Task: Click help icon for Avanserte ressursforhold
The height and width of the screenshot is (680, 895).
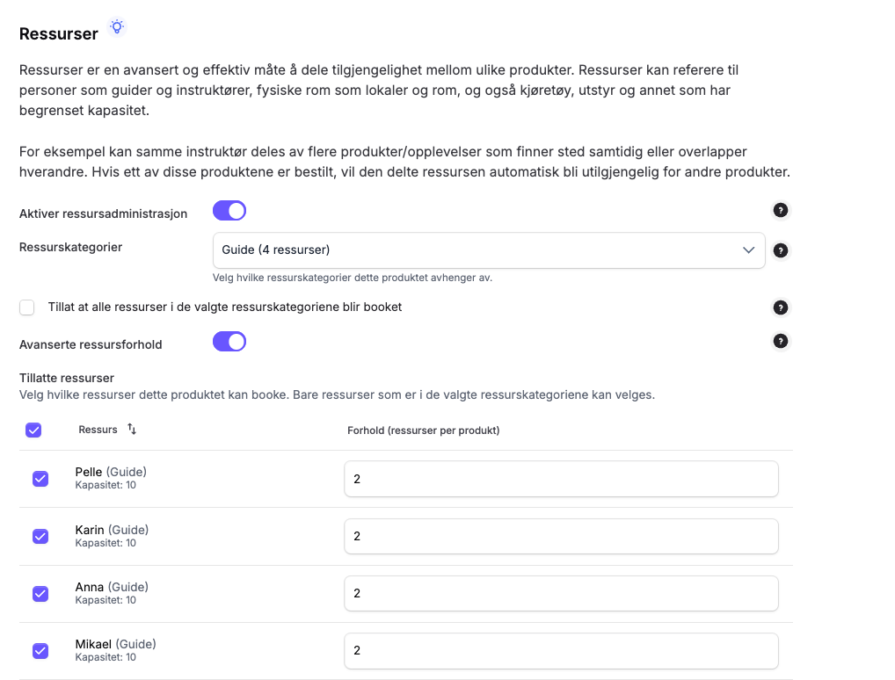Action: [780, 341]
